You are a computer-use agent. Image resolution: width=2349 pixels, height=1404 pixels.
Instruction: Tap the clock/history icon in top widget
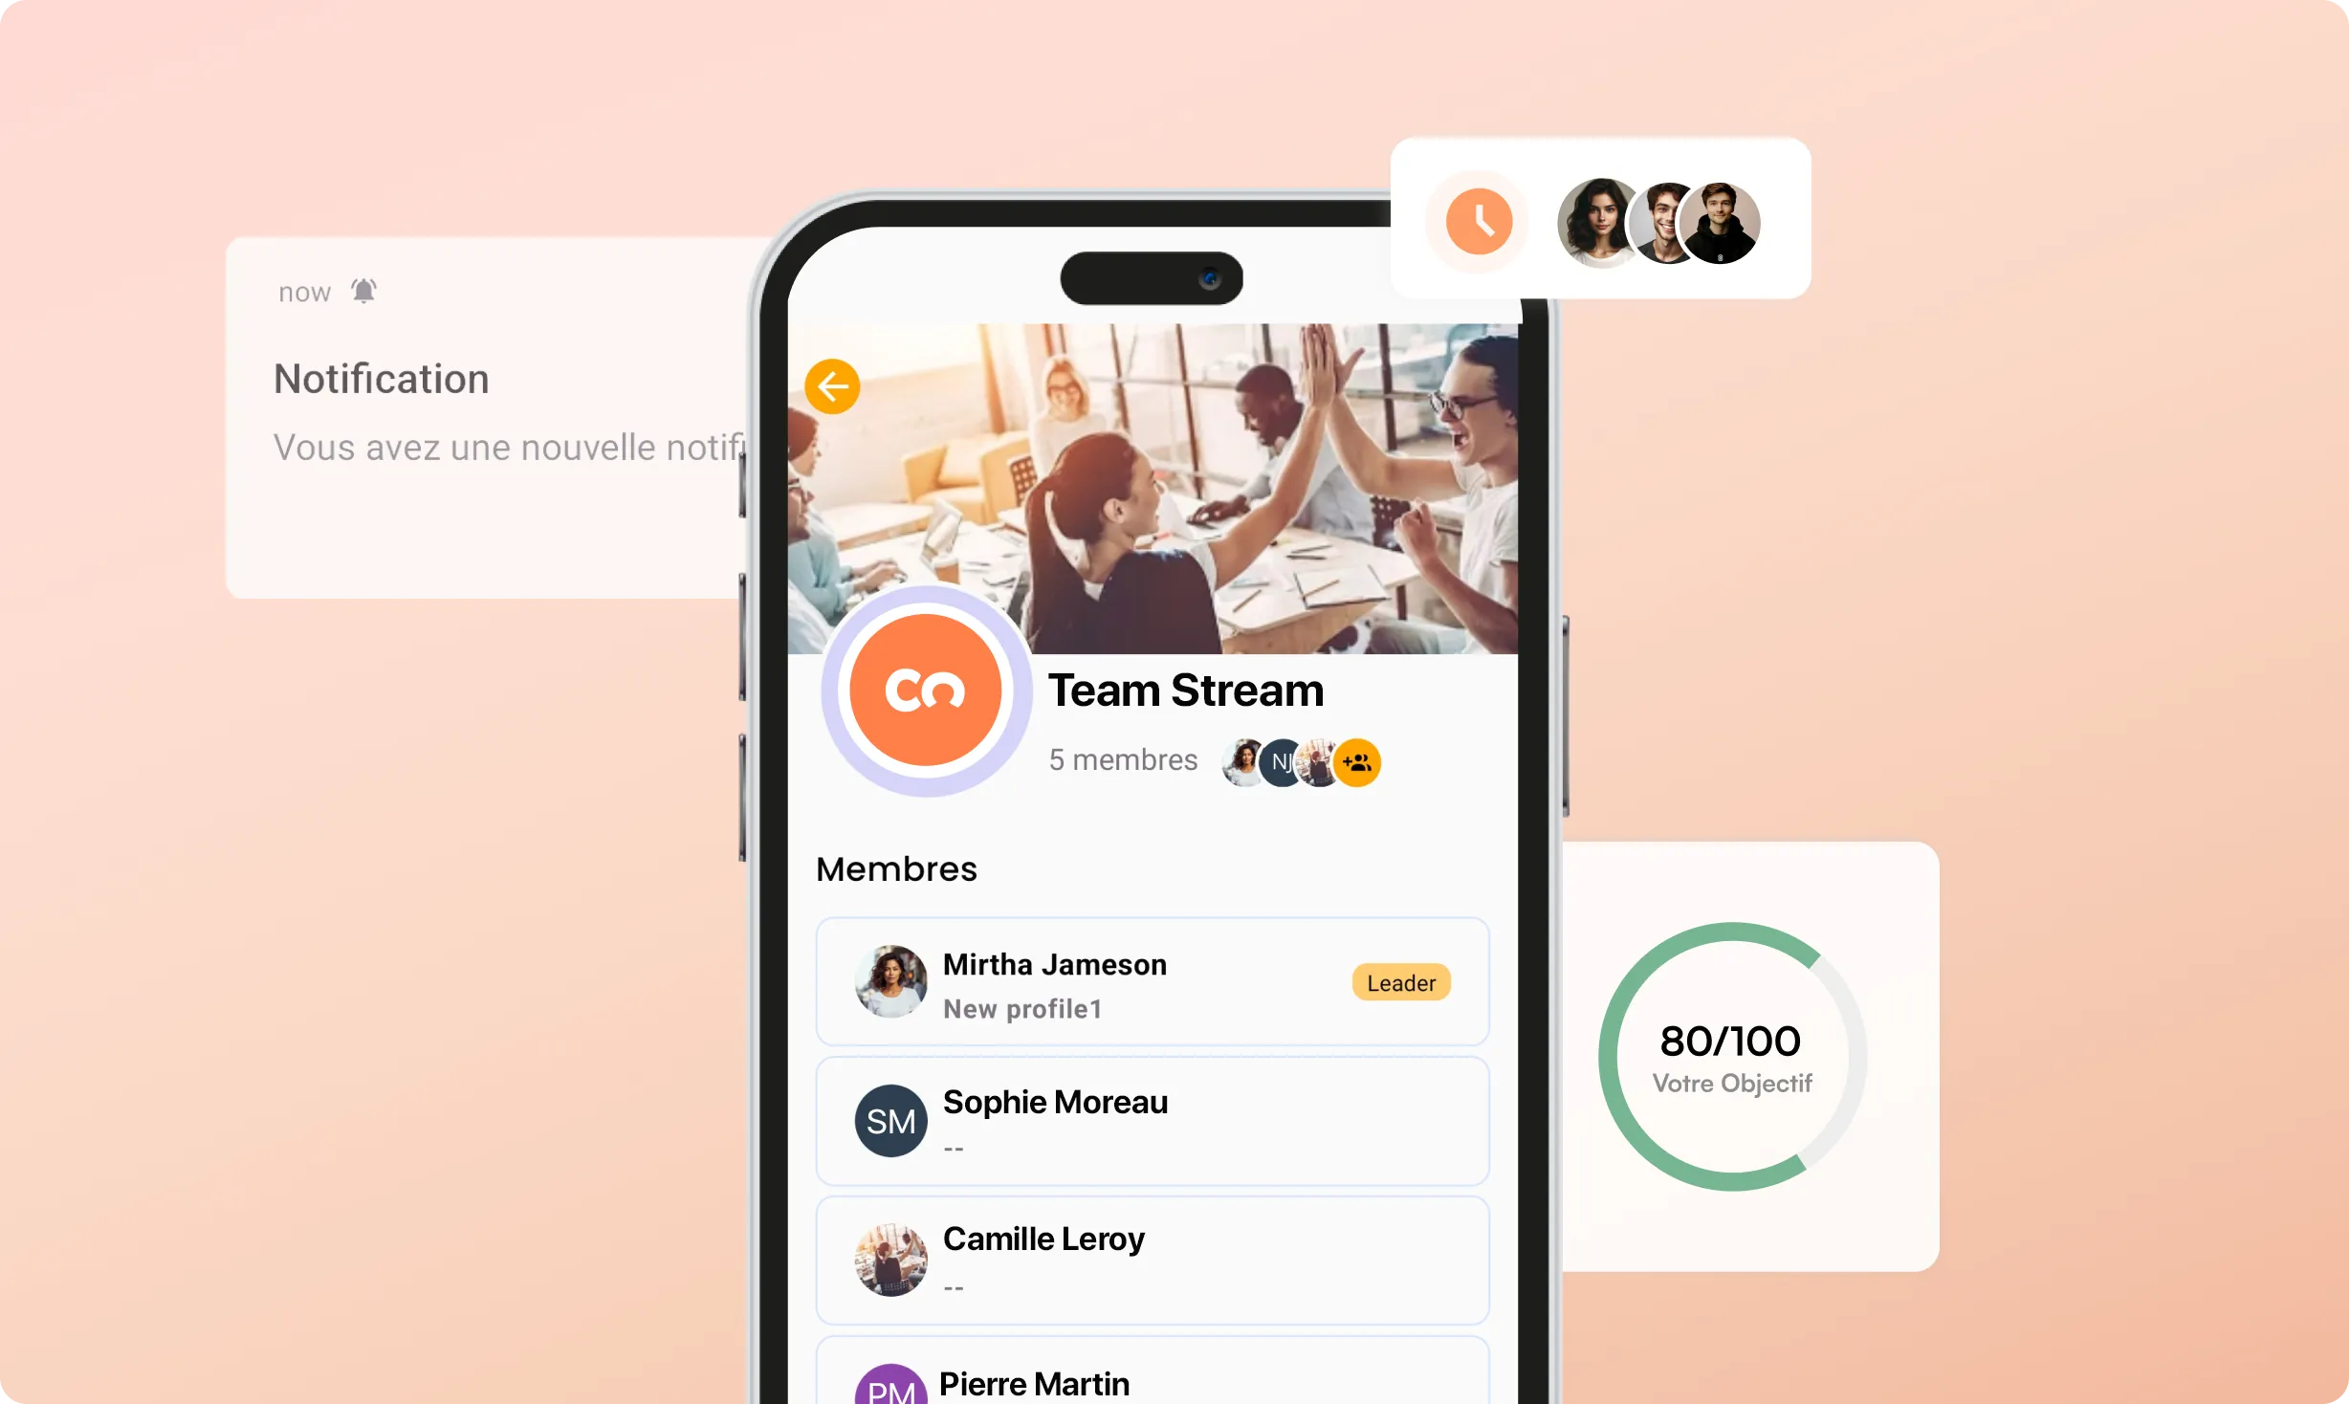coord(1475,219)
